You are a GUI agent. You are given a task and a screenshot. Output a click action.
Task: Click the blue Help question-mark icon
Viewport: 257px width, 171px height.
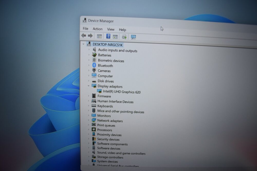tap(108, 36)
